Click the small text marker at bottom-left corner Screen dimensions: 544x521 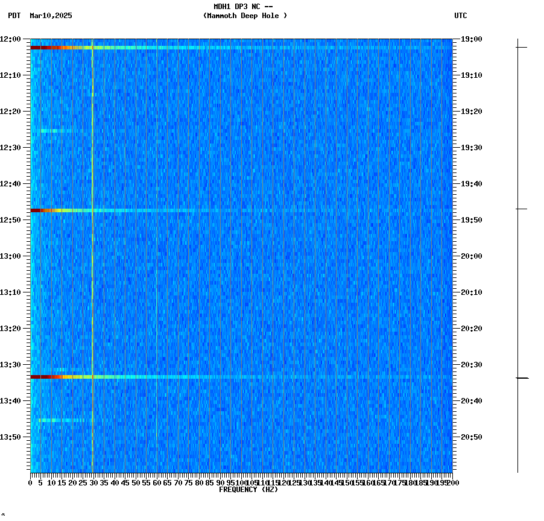[4, 516]
